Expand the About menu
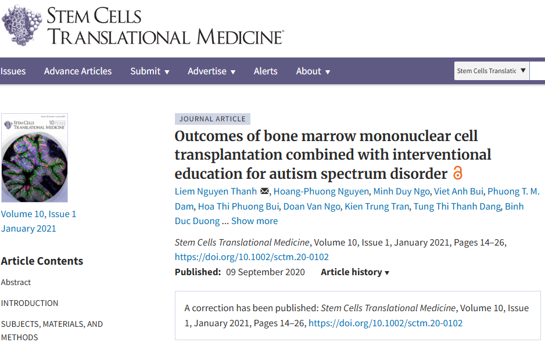The image size is (545, 346). (313, 71)
